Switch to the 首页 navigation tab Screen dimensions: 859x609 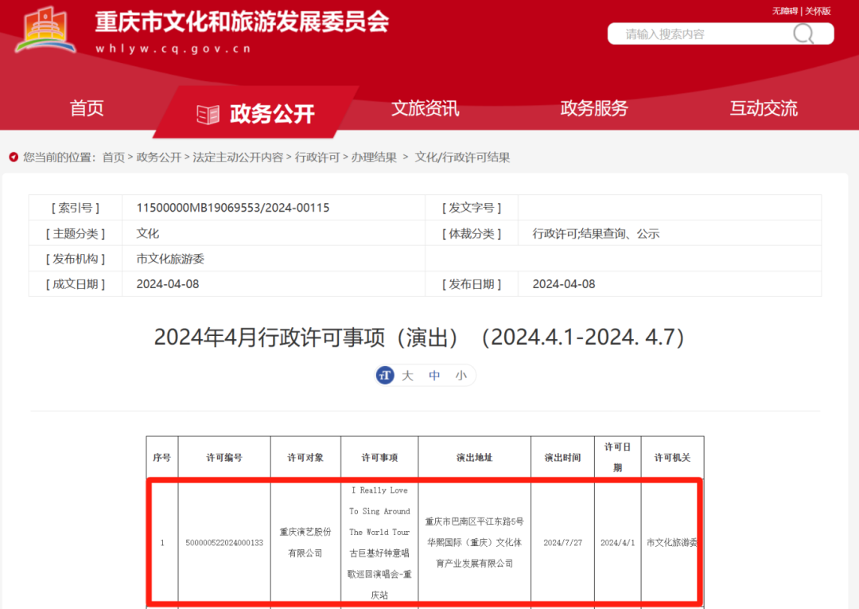(86, 108)
